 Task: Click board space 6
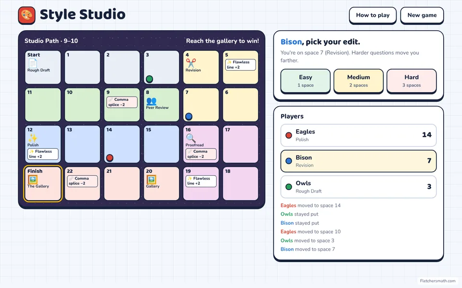241,105
